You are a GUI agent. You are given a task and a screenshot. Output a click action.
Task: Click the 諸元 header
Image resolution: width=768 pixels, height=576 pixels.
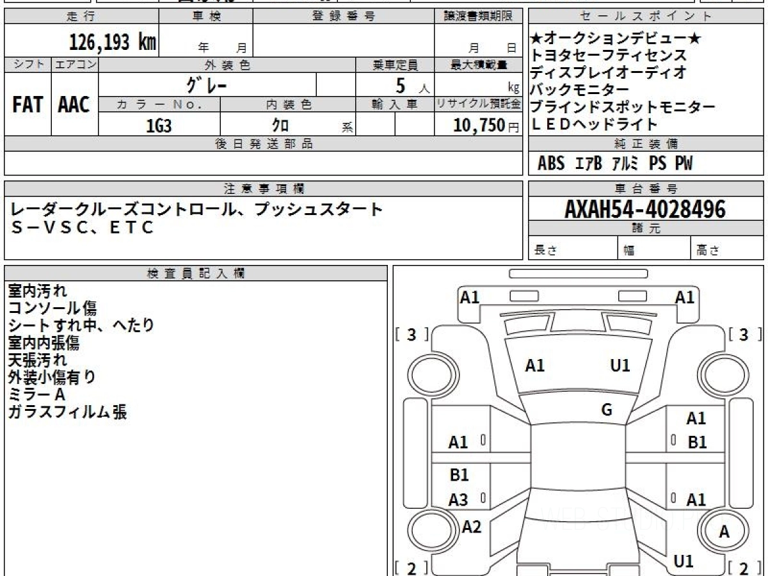click(646, 228)
